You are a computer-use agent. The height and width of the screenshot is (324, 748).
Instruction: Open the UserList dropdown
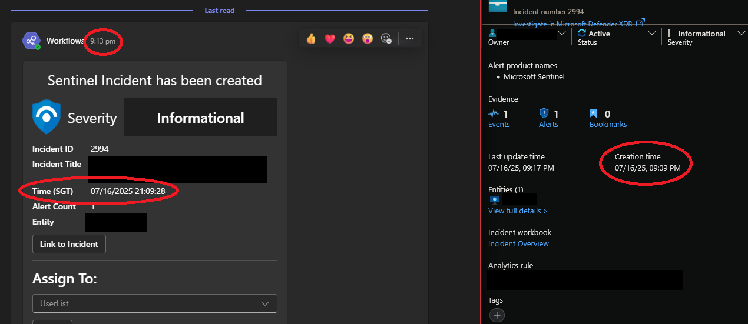coord(155,303)
